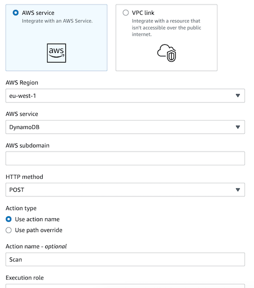Click the eu-west-1 region selector
The image size is (254, 288).
point(125,96)
